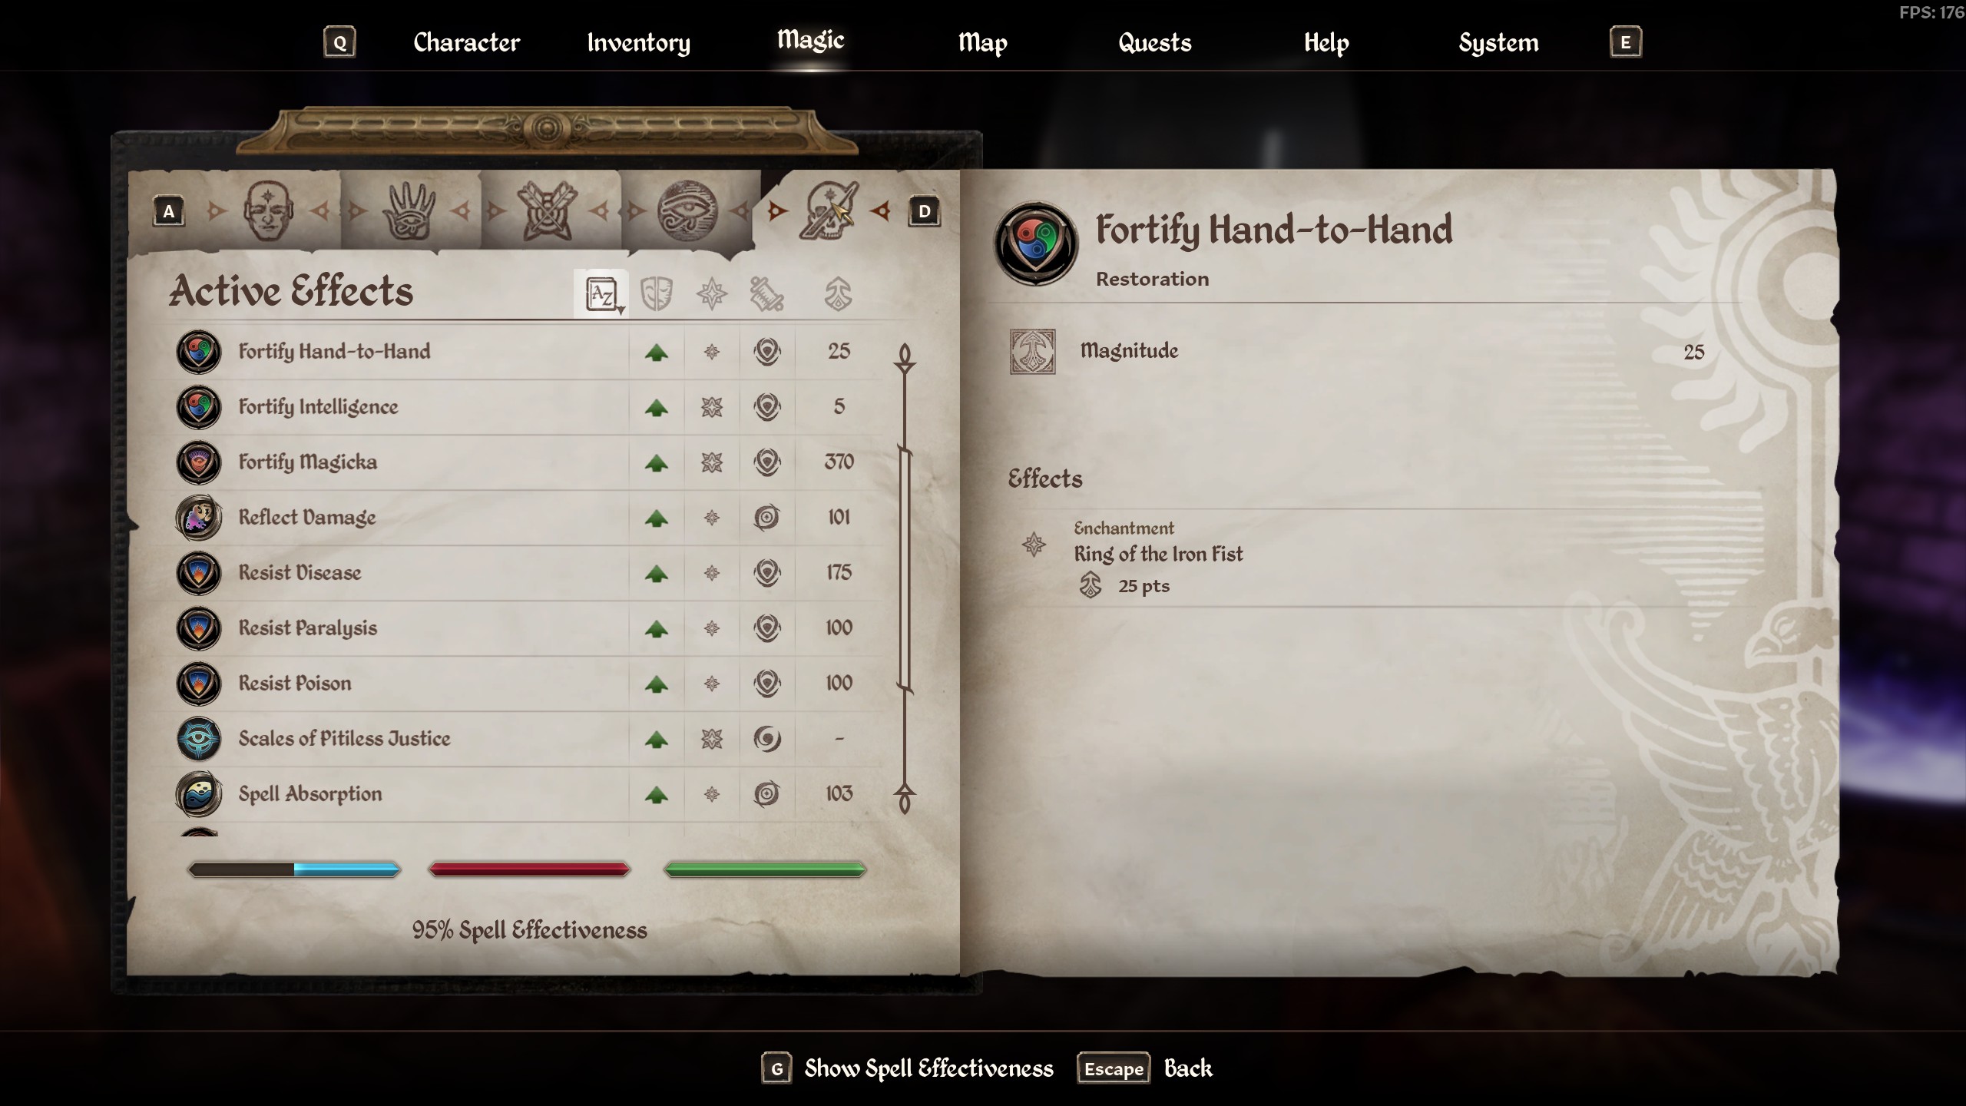Select the crossed-arrows spell category icon
The image size is (1966, 1106).
[x=547, y=210]
